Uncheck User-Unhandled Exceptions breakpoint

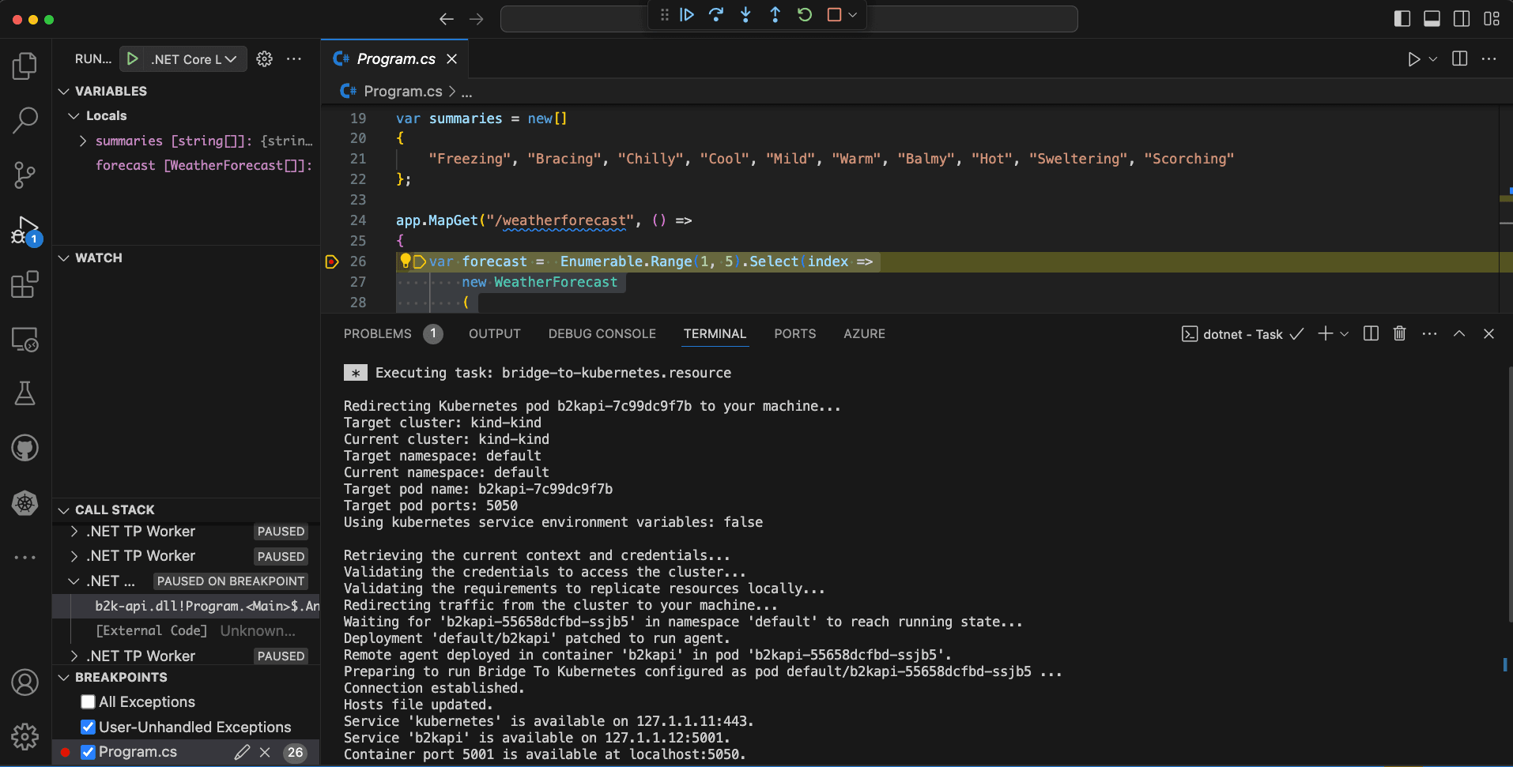[88, 727]
